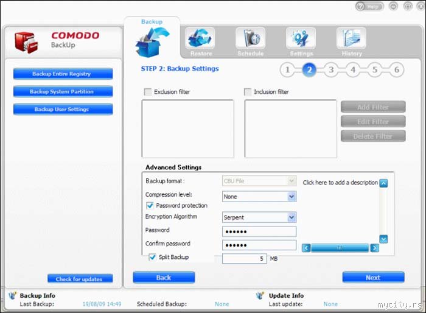Click Check for updates button
This screenshot has height=313, width=426.
click(x=80, y=279)
